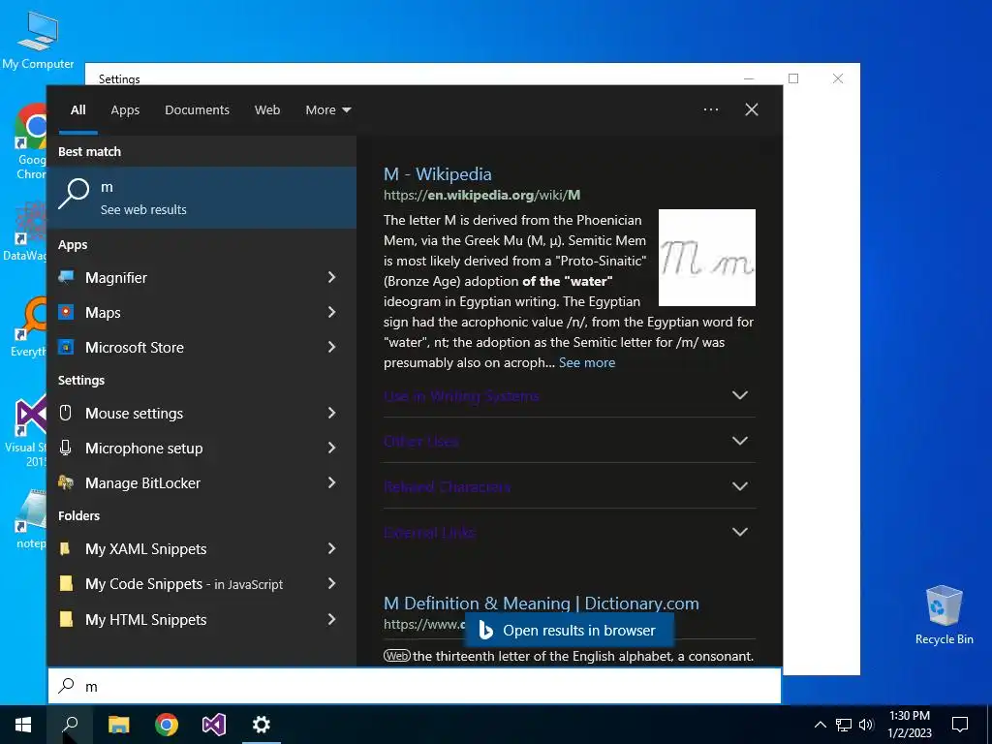Open My Computer desktop icon
Viewport: 992px width, 744px height.
(38, 39)
